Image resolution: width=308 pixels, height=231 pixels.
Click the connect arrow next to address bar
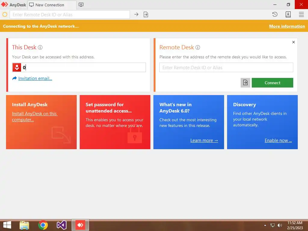tap(136, 14)
